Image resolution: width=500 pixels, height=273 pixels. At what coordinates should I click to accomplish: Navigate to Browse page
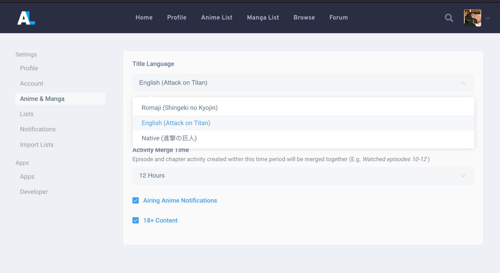[304, 18]
